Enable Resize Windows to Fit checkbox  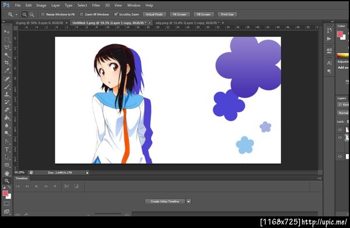coord(43,15)
